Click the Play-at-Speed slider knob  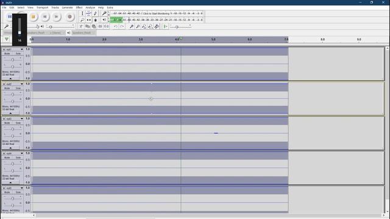click(177, 27)
